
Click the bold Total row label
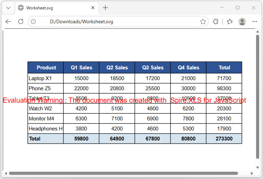pyautogui.click(x=46, y=139)
